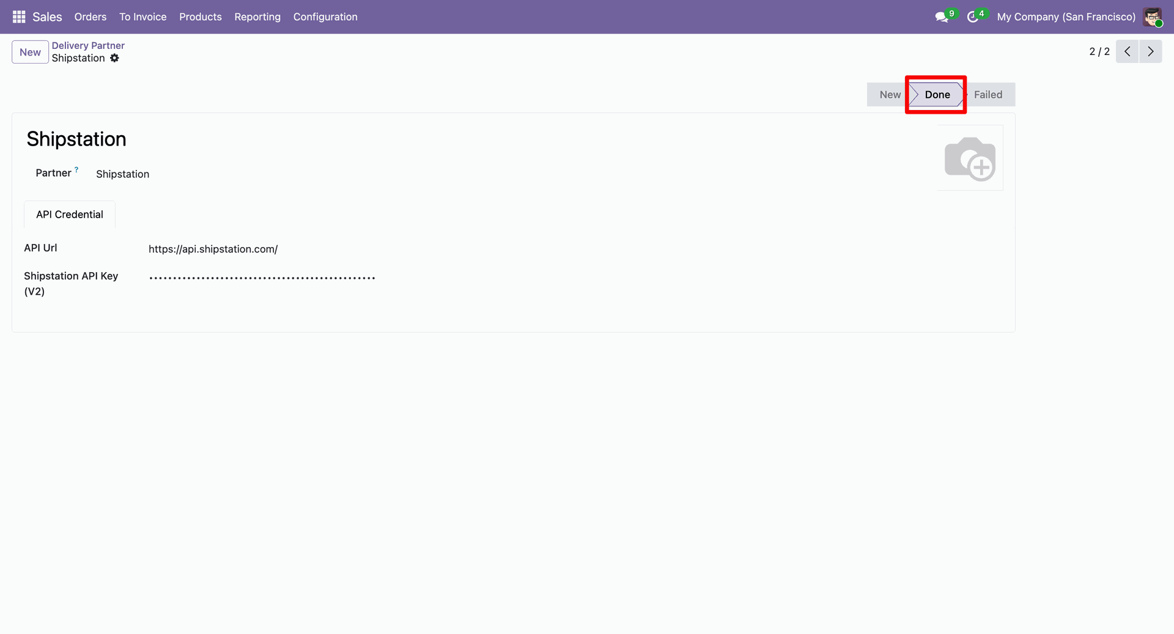Click the masked Shipstation API Key field
The height and width of the screenshot is (634, 1174).
[262, 278]
